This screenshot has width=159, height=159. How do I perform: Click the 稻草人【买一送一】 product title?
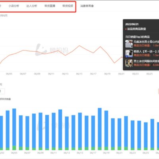[146, 51]
